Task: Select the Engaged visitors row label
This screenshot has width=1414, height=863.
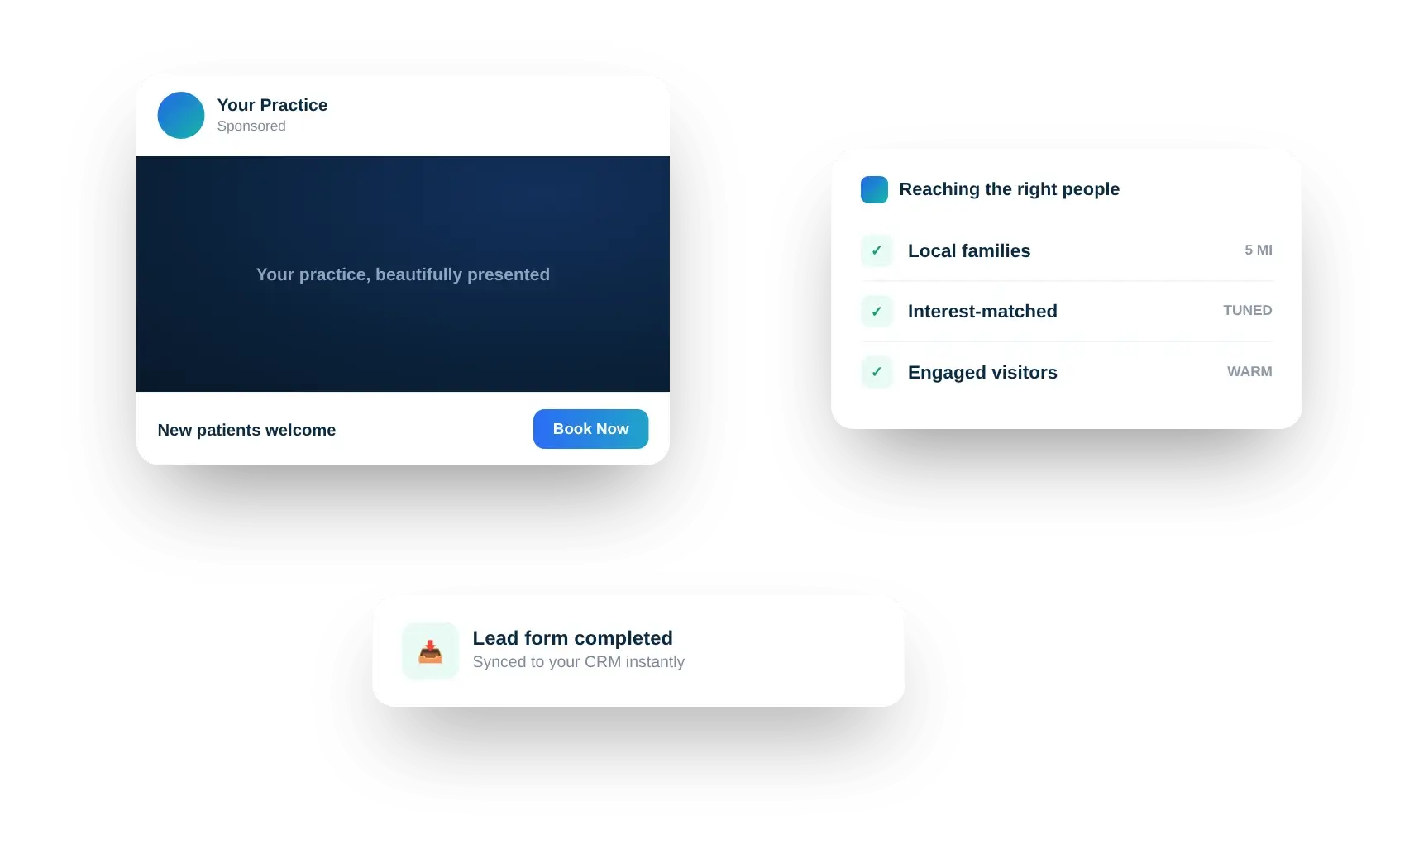Action: point(982,372)
